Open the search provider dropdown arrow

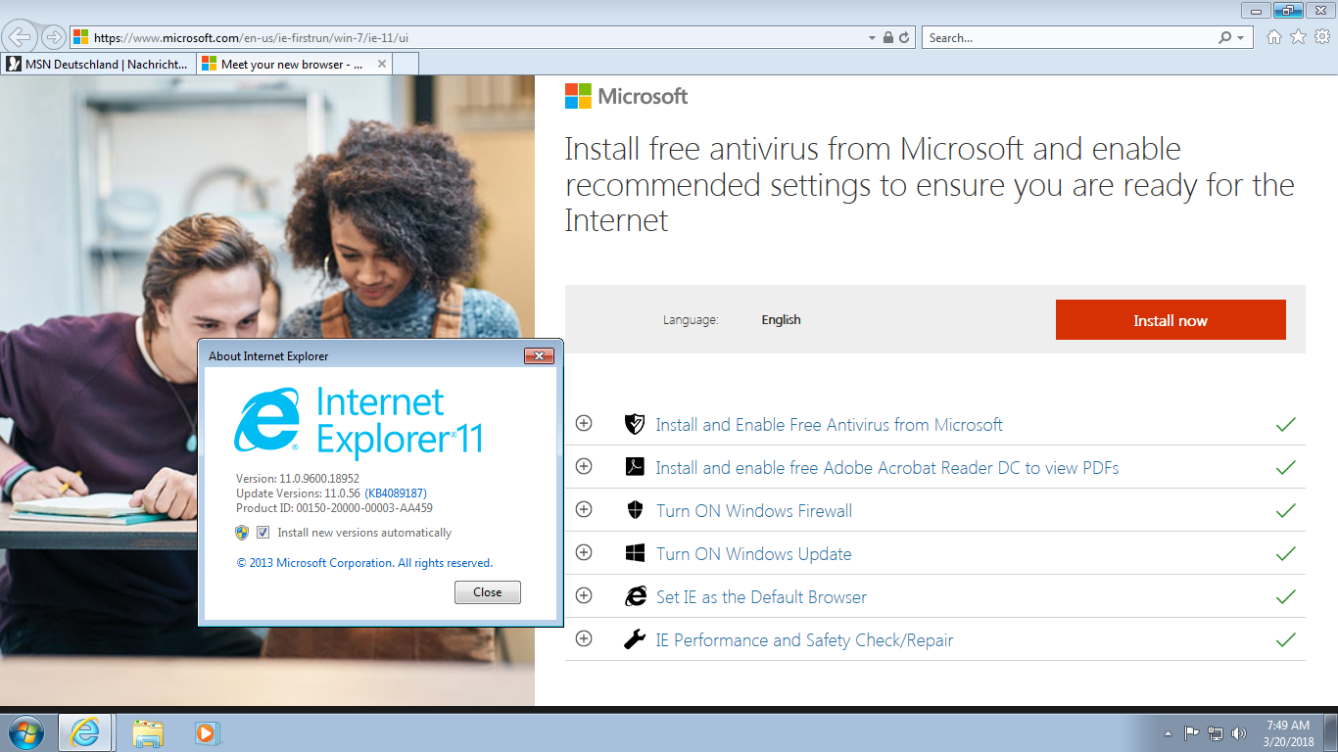tap(1240, 38)
